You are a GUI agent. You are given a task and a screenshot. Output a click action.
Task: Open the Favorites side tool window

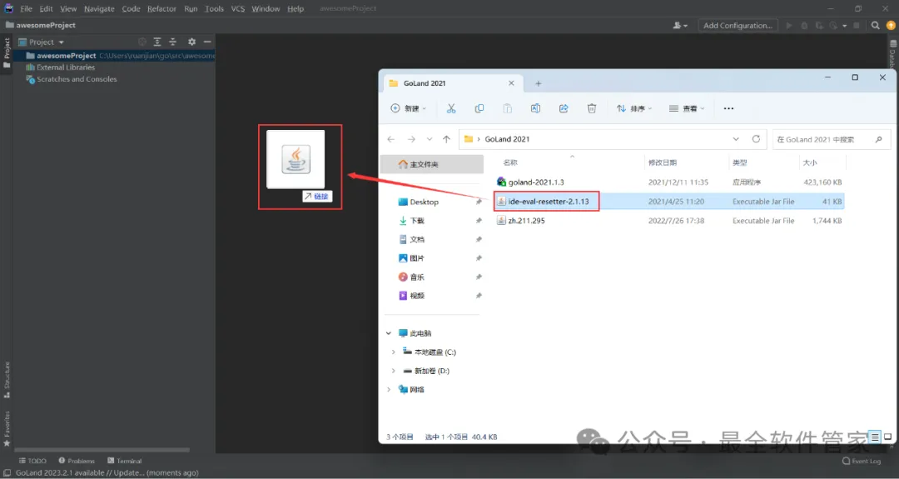tap(7, 428)
